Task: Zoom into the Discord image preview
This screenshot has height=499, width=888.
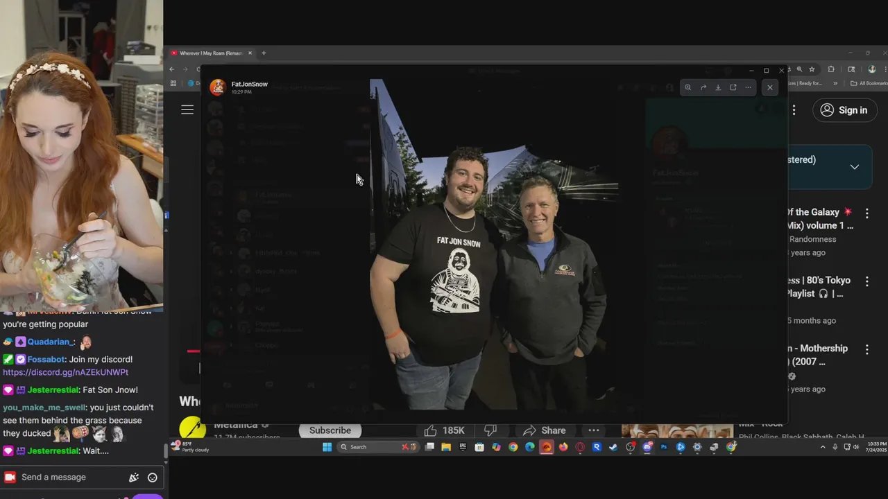Action: (x=688, y=87)
